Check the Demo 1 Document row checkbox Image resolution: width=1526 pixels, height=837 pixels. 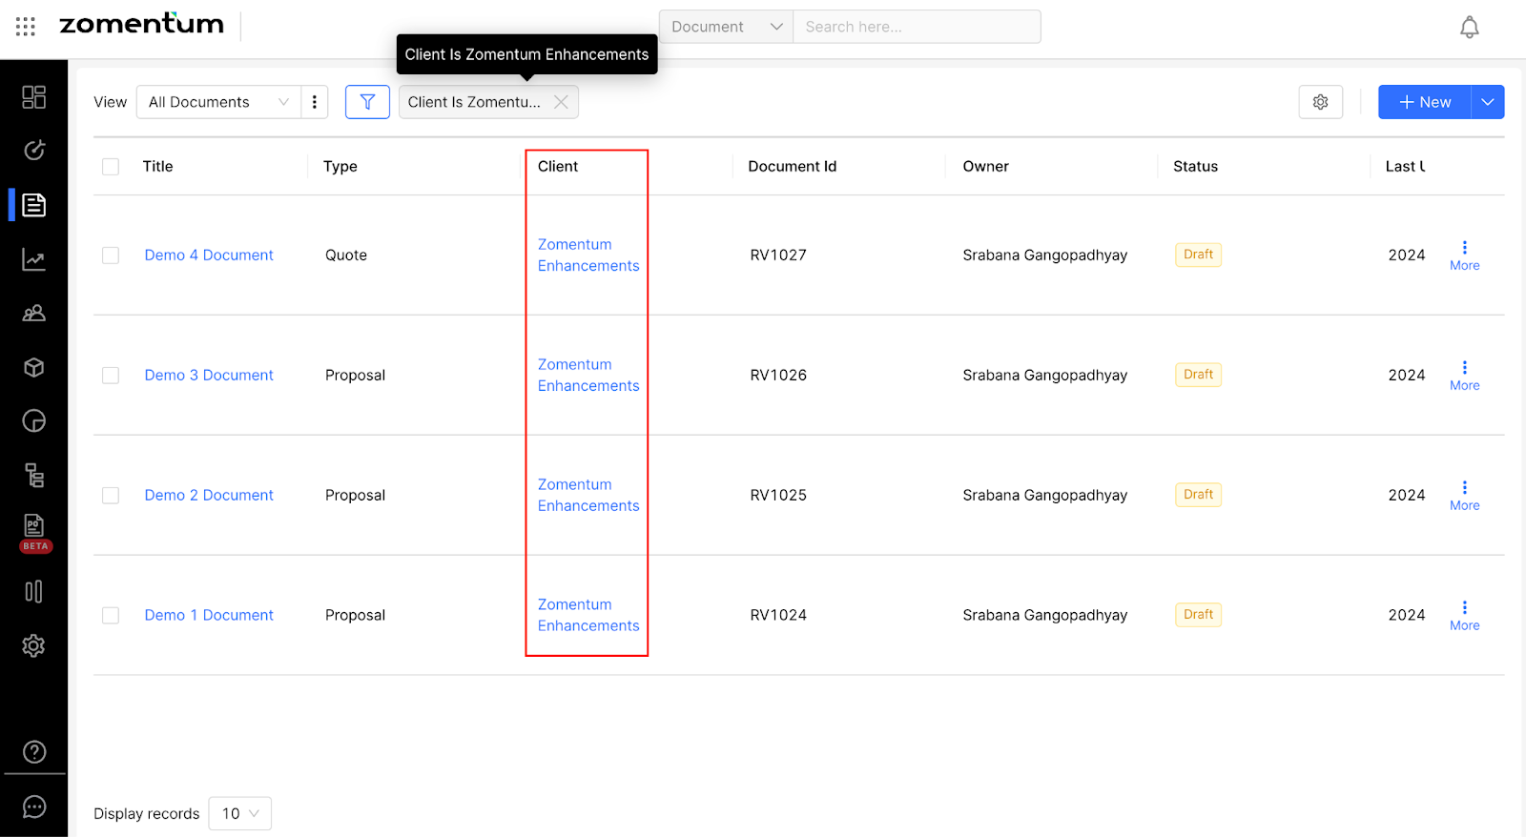click(x=111, y=616)
